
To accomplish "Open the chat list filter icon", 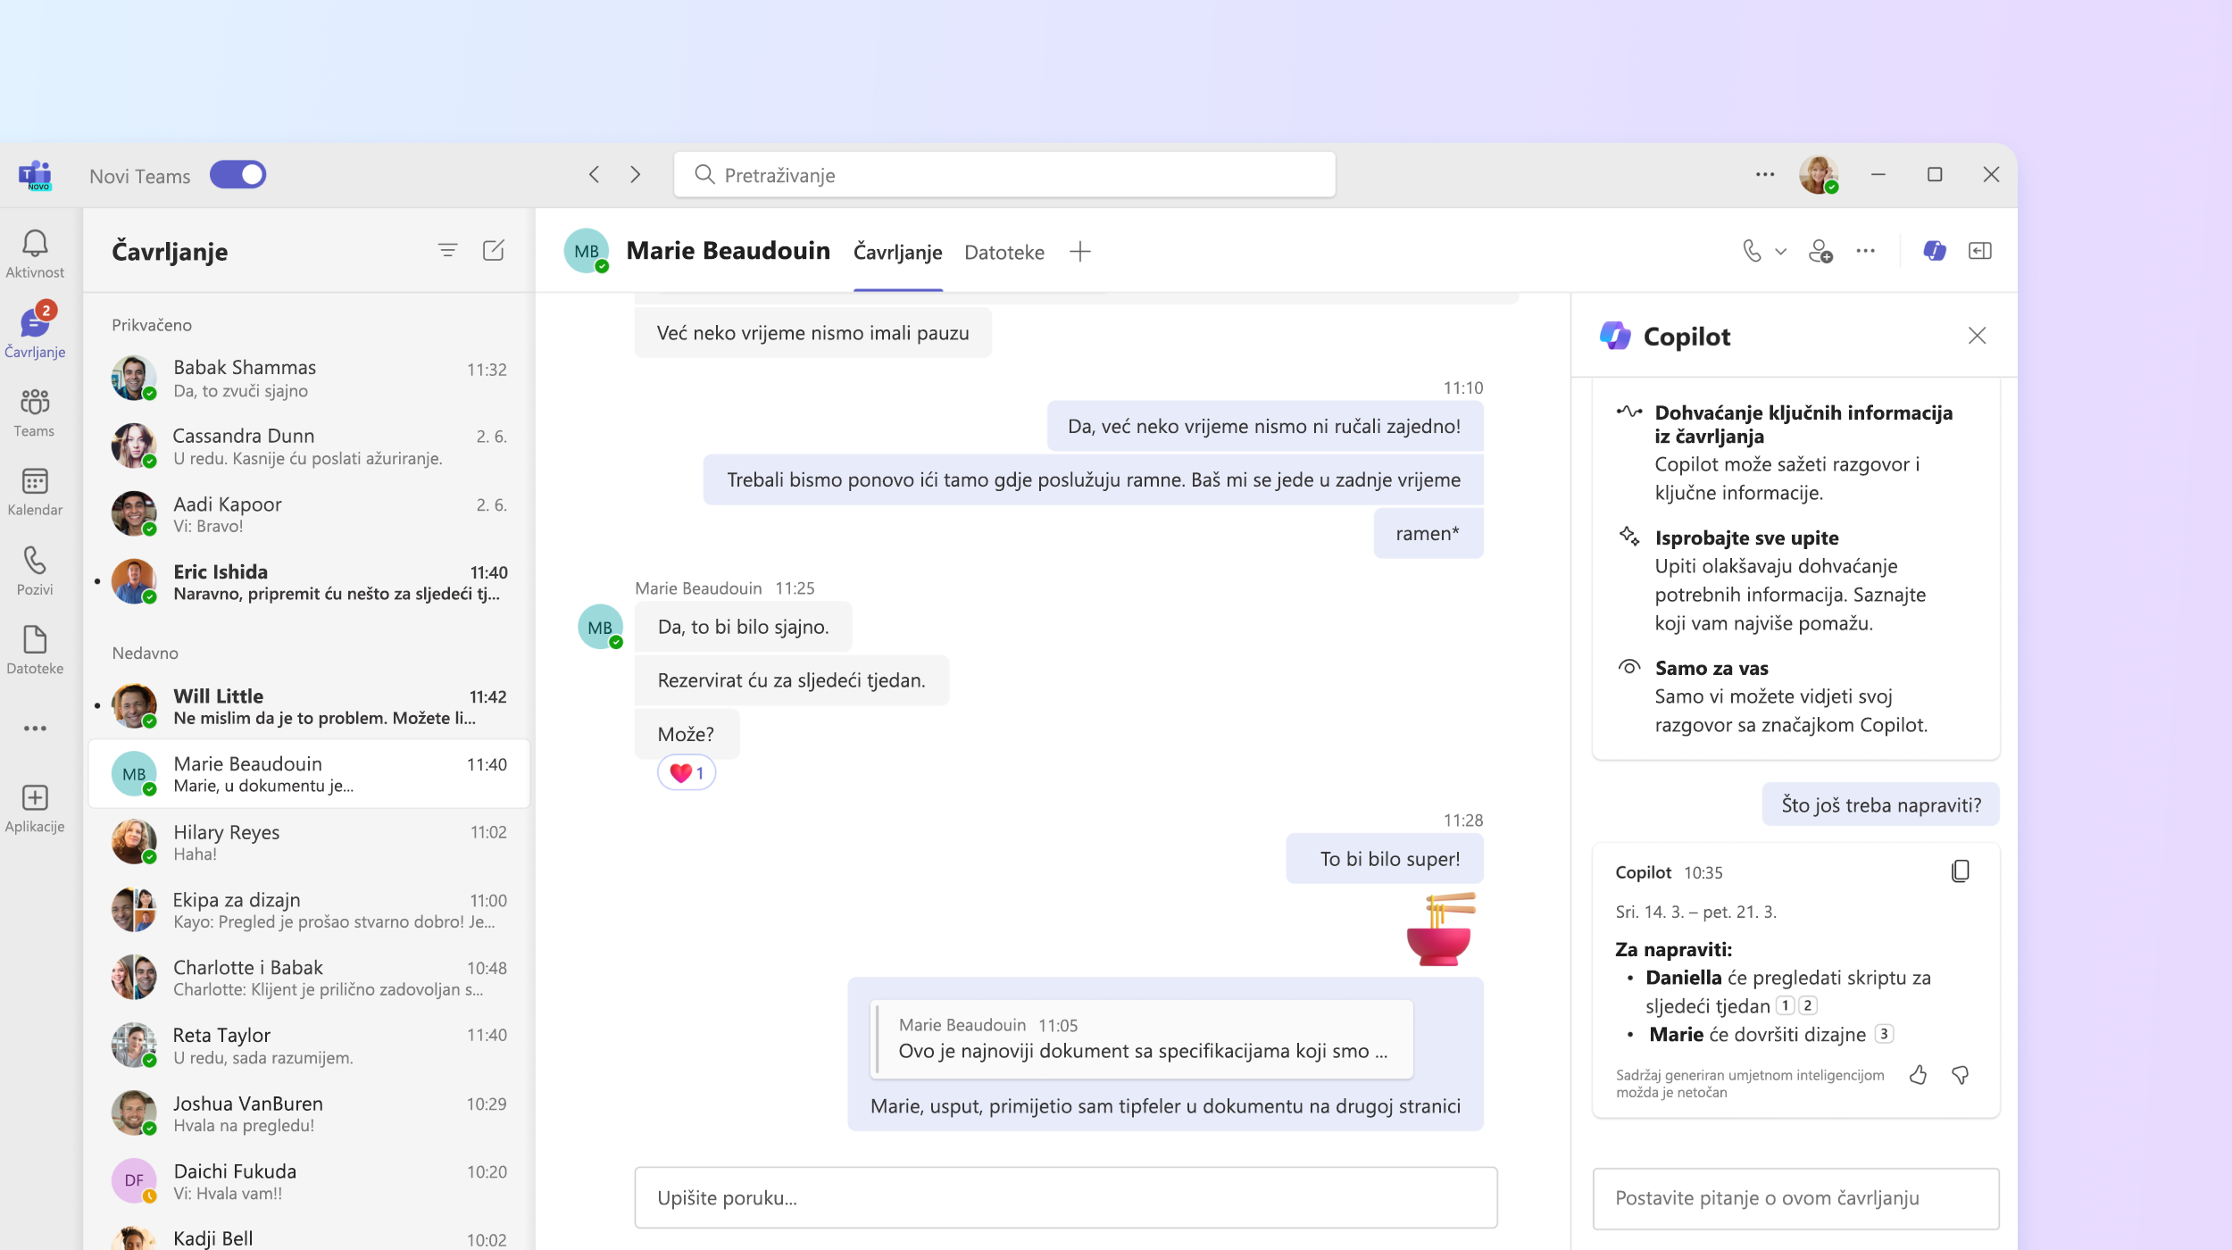I will point(448,251).
